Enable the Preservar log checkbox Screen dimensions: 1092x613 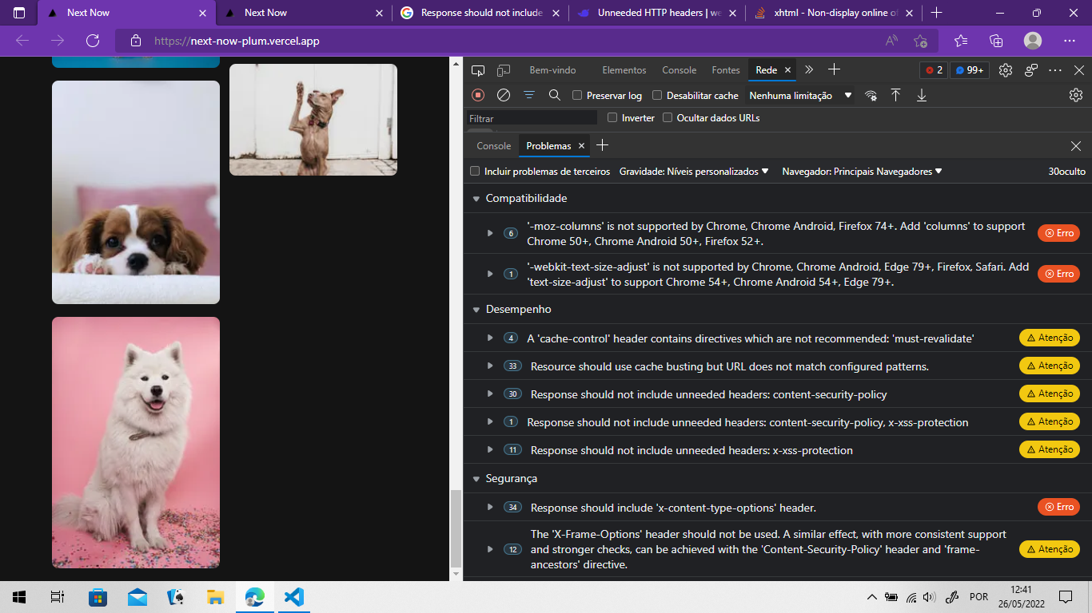click(577, 96)
